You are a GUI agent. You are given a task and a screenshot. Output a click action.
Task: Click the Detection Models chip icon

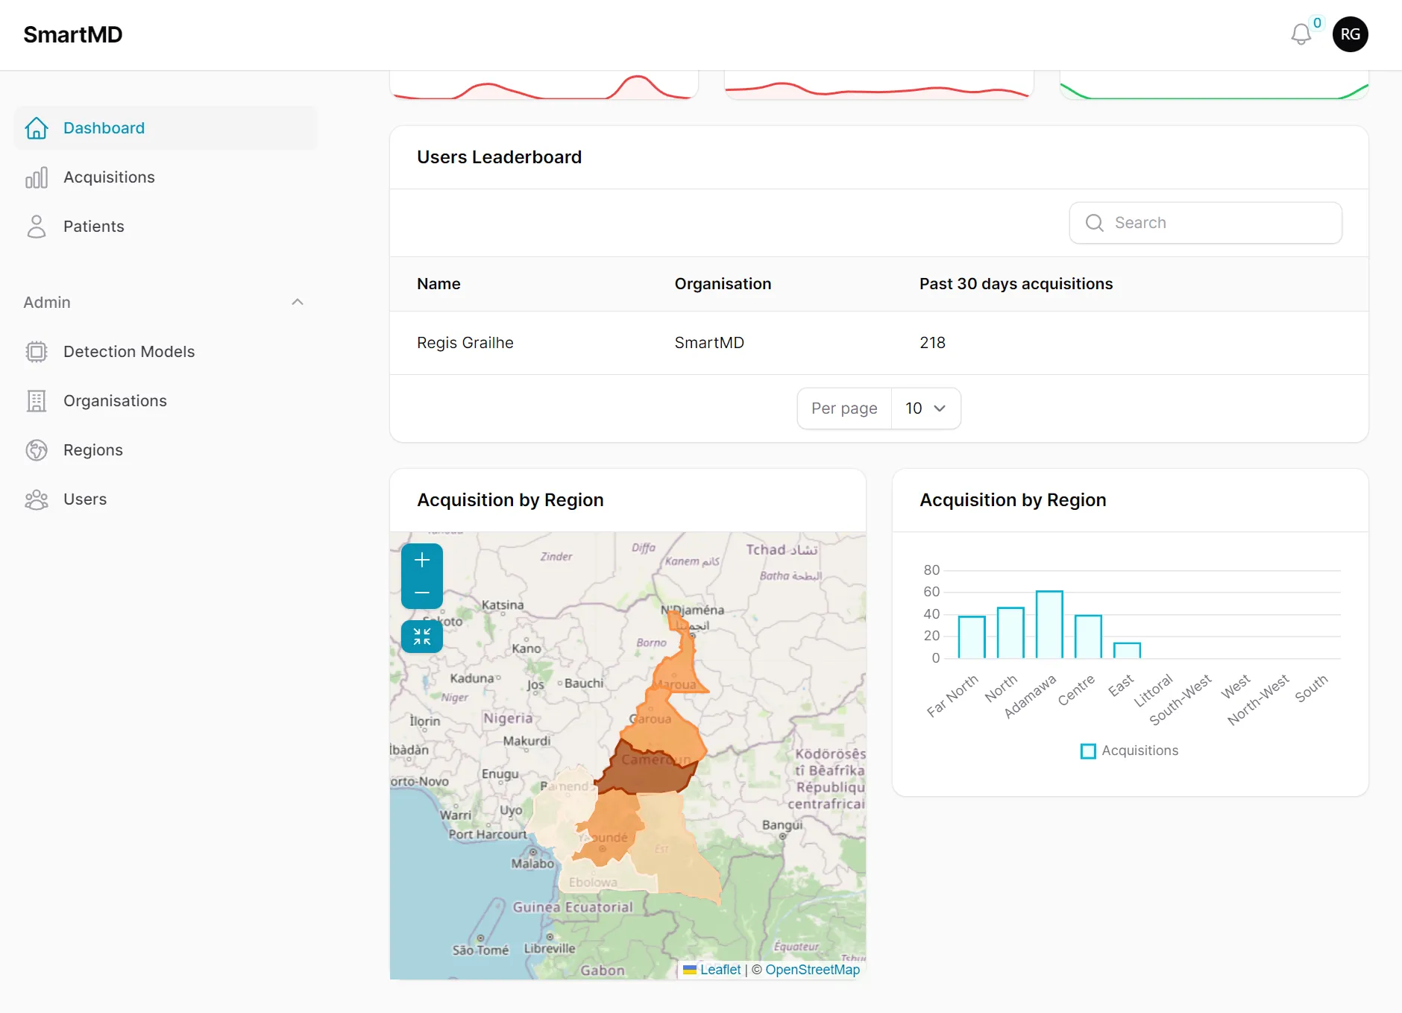pos(36,352)
